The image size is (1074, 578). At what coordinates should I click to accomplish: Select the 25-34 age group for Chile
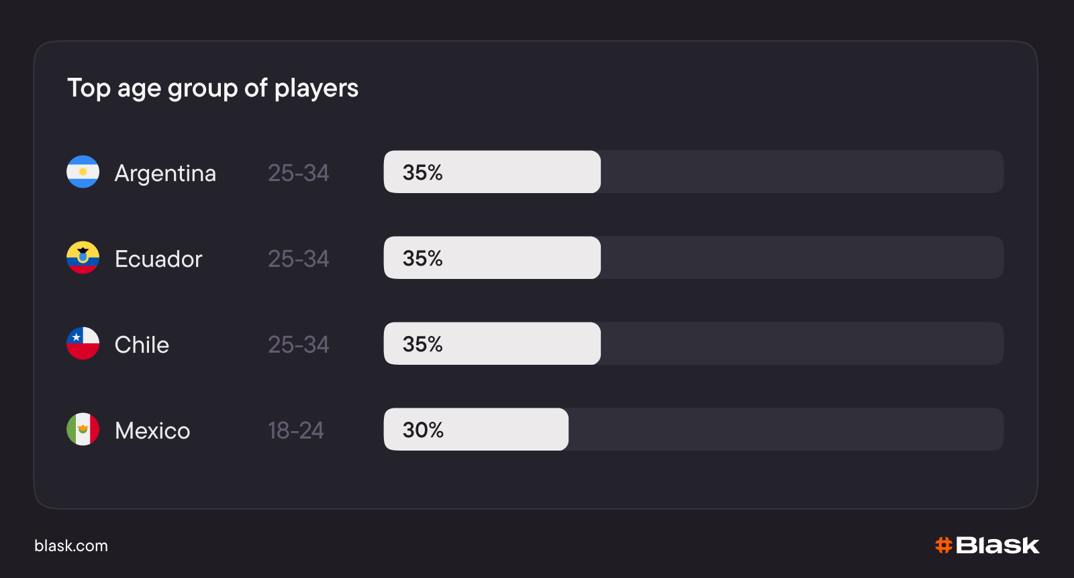pos(299,345)
